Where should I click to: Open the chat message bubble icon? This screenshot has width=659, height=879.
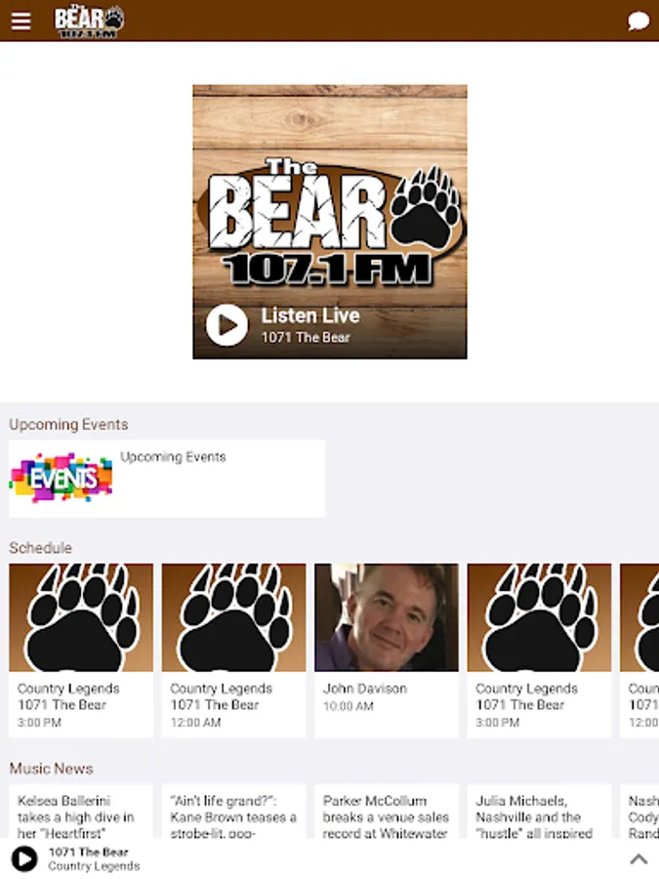click(638, 21)
